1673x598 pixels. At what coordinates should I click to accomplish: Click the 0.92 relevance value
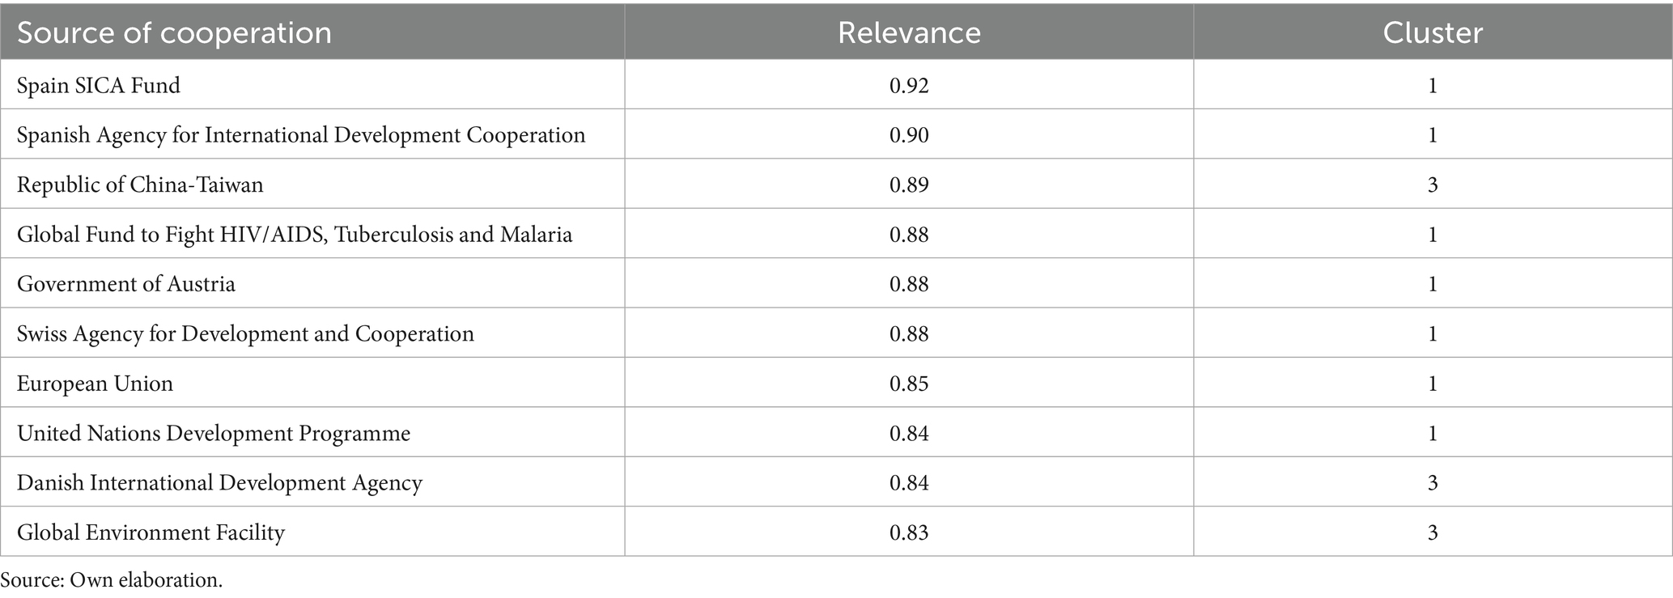(908, 85)
